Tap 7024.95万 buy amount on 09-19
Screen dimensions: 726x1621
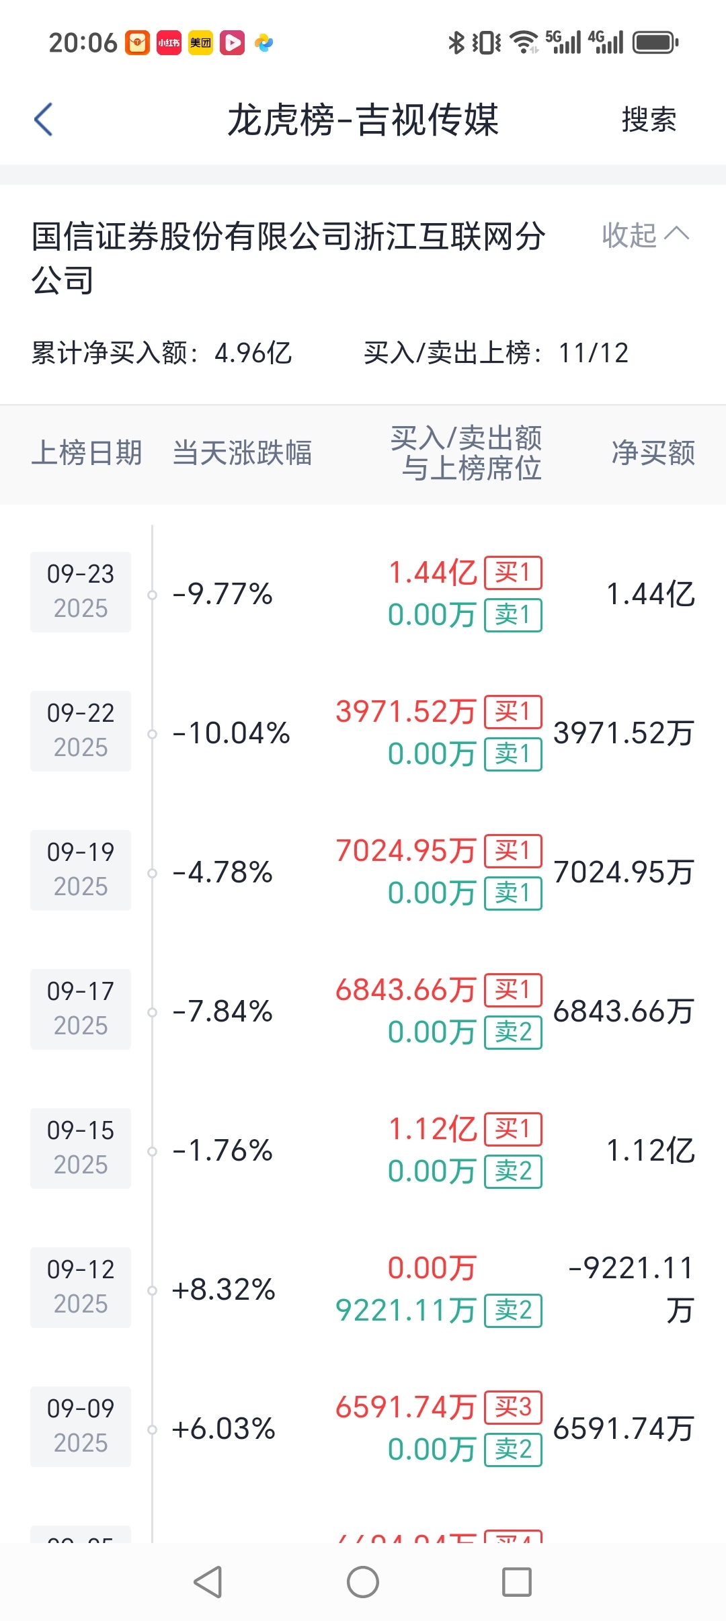coord(406,851)
